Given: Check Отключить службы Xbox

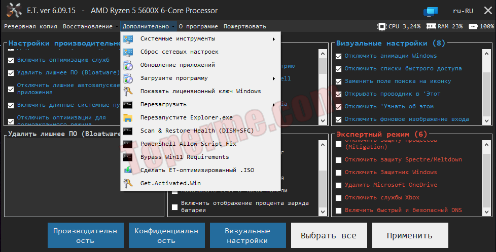Looking at the screenshot, I should coord(338,198).
